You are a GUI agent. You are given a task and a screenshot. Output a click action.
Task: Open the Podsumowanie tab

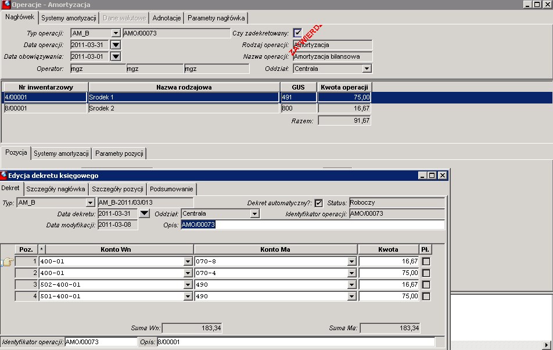[171, 189]
